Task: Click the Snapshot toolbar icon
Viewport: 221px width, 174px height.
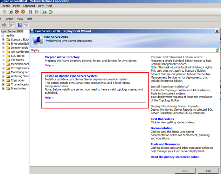Action: pos(45,12)
